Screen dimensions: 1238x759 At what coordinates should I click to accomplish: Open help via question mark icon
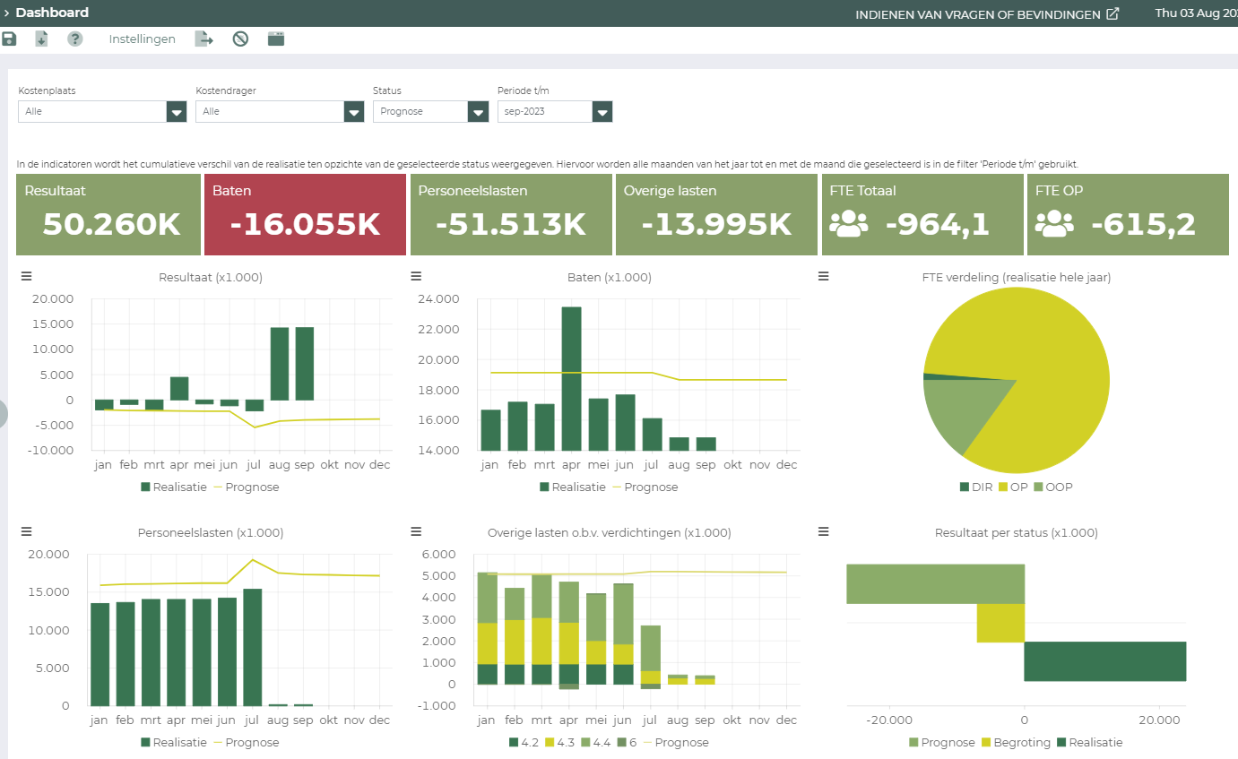(x=75, y=39)
